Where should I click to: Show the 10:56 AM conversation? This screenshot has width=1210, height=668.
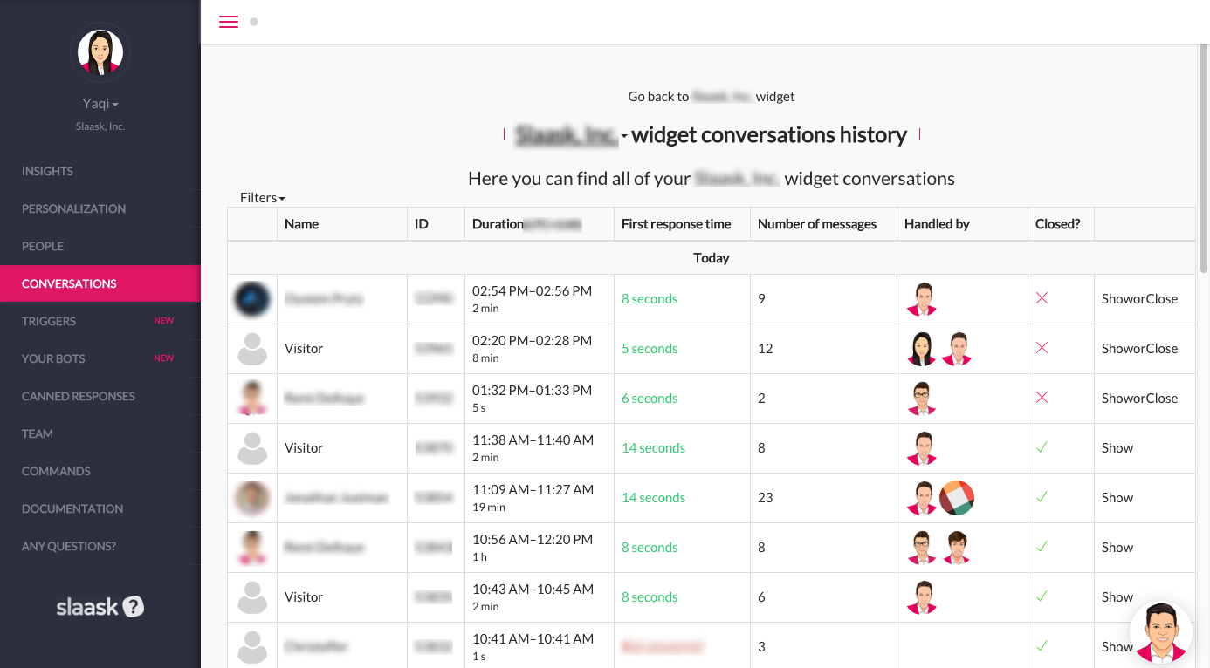click(x=1117, y=547)
